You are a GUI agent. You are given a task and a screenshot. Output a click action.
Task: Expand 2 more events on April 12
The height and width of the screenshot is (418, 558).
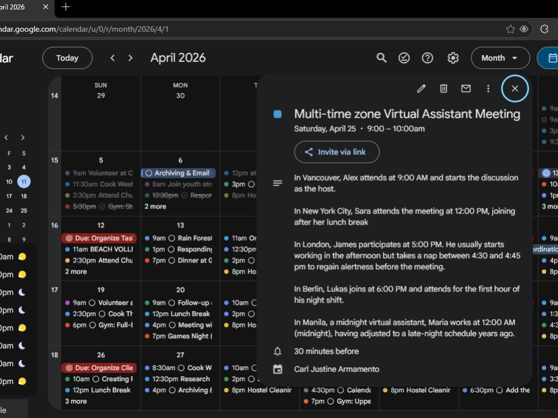76,271
